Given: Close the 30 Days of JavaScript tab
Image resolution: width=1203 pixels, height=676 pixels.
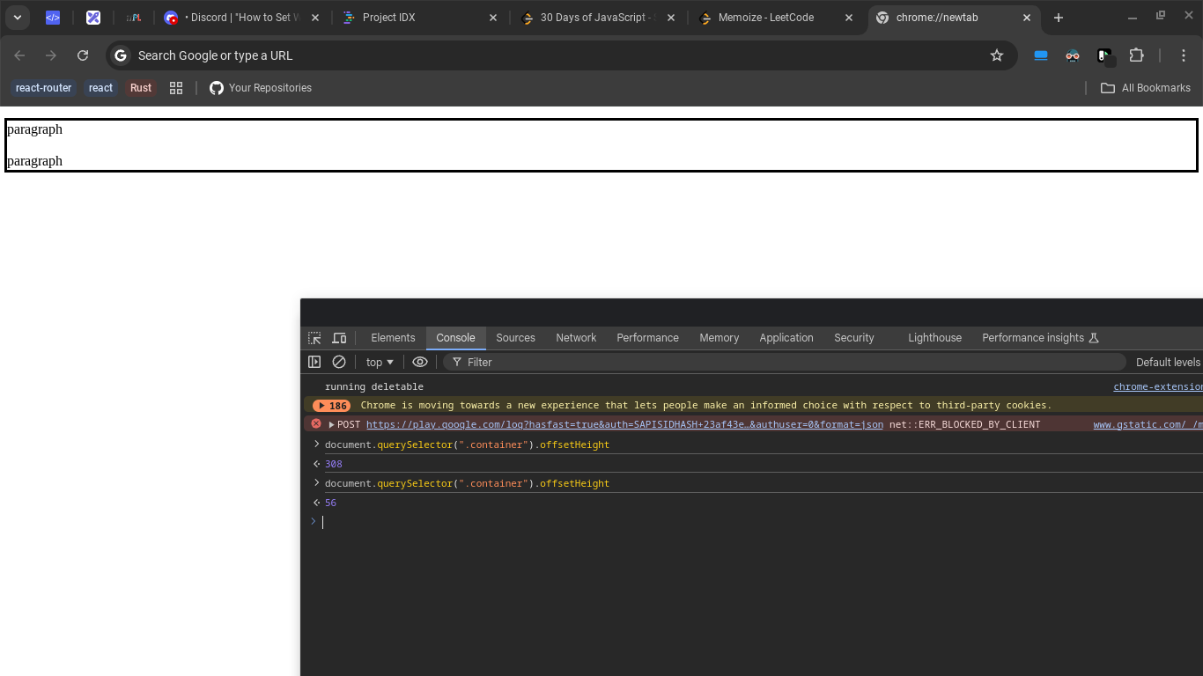Looking at the screenshot, I should (x=671, y=18).
